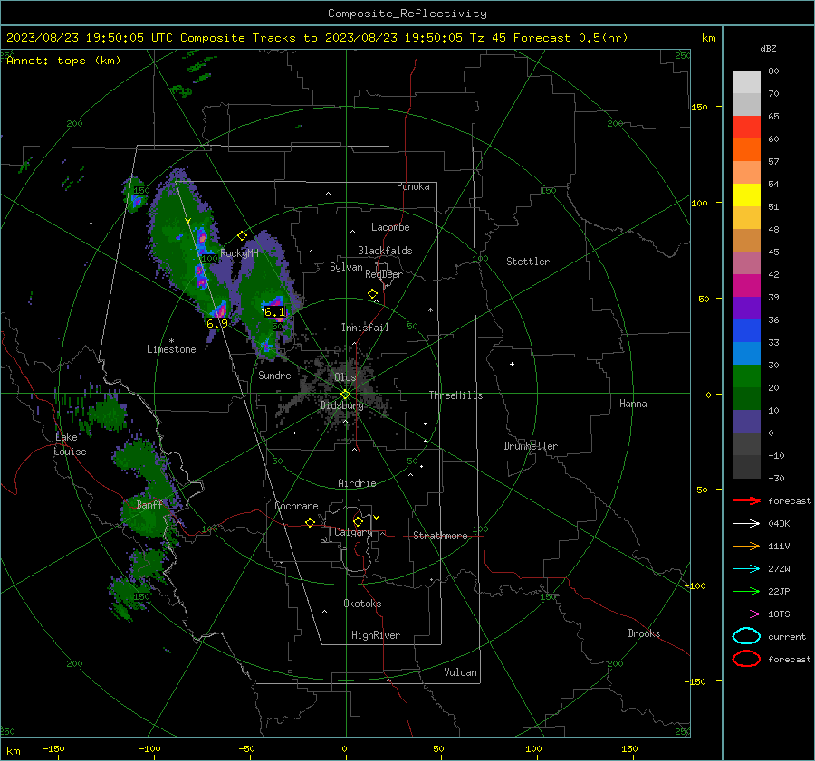Click the Hanna town label
The height and width of the screenshot is (761, 815).
[x=633, y=404]
